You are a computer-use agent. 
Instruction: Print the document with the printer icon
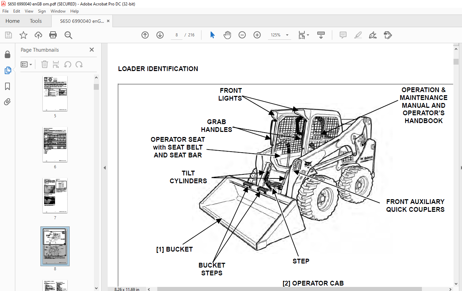click(53, 35)
